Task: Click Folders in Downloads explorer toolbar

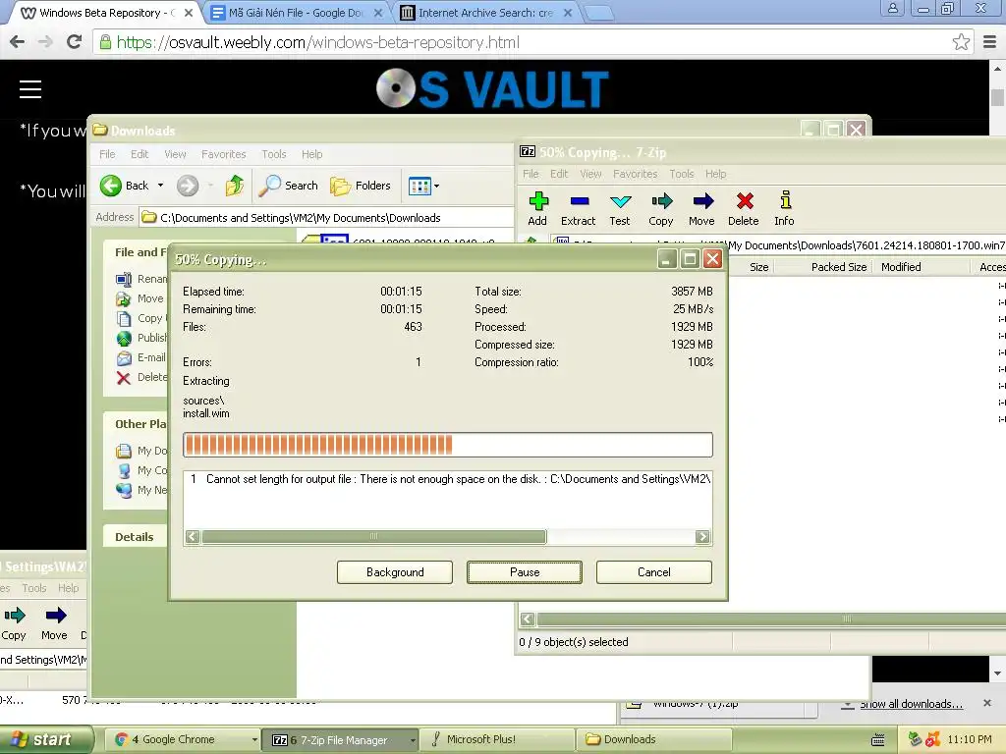Action: click(x=360, y=186)
